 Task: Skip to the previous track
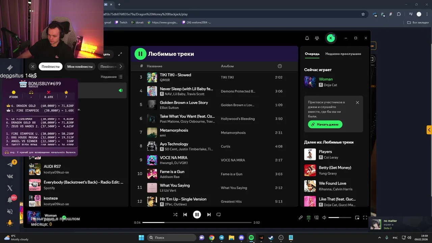click(185, 214)
